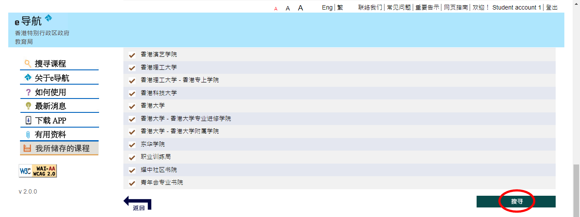The image size is (580, 217).
Task: Uncheck the 香港大学 checkbox
Action: coord(132,106)
